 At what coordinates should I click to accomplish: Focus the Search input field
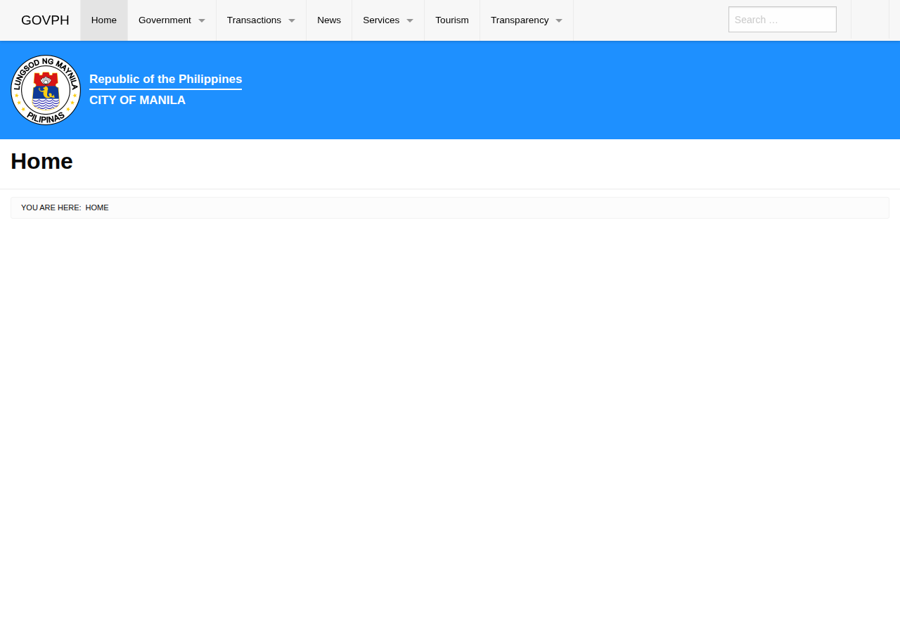tap(783, 20)
